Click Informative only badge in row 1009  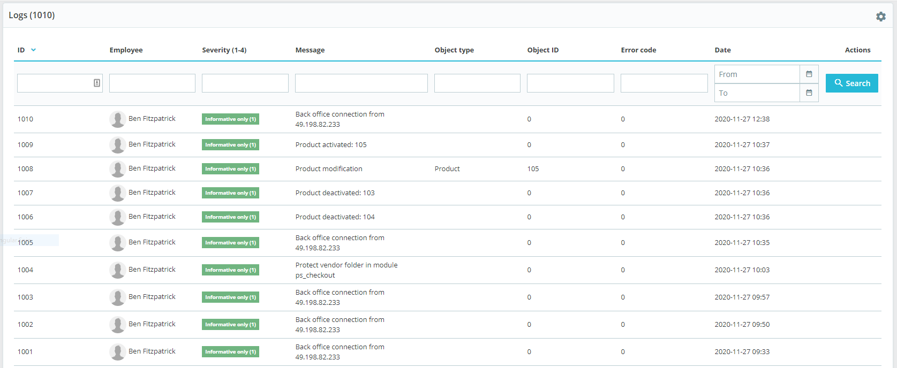(230, 145)
